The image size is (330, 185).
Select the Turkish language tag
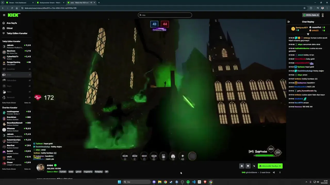click(63, 172)
